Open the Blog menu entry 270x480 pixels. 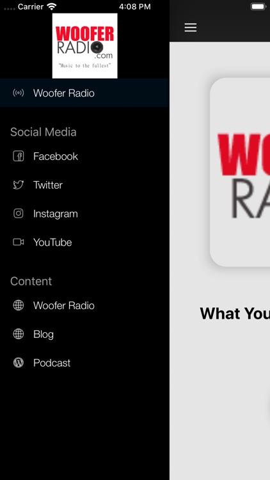(x=84, y=334)
